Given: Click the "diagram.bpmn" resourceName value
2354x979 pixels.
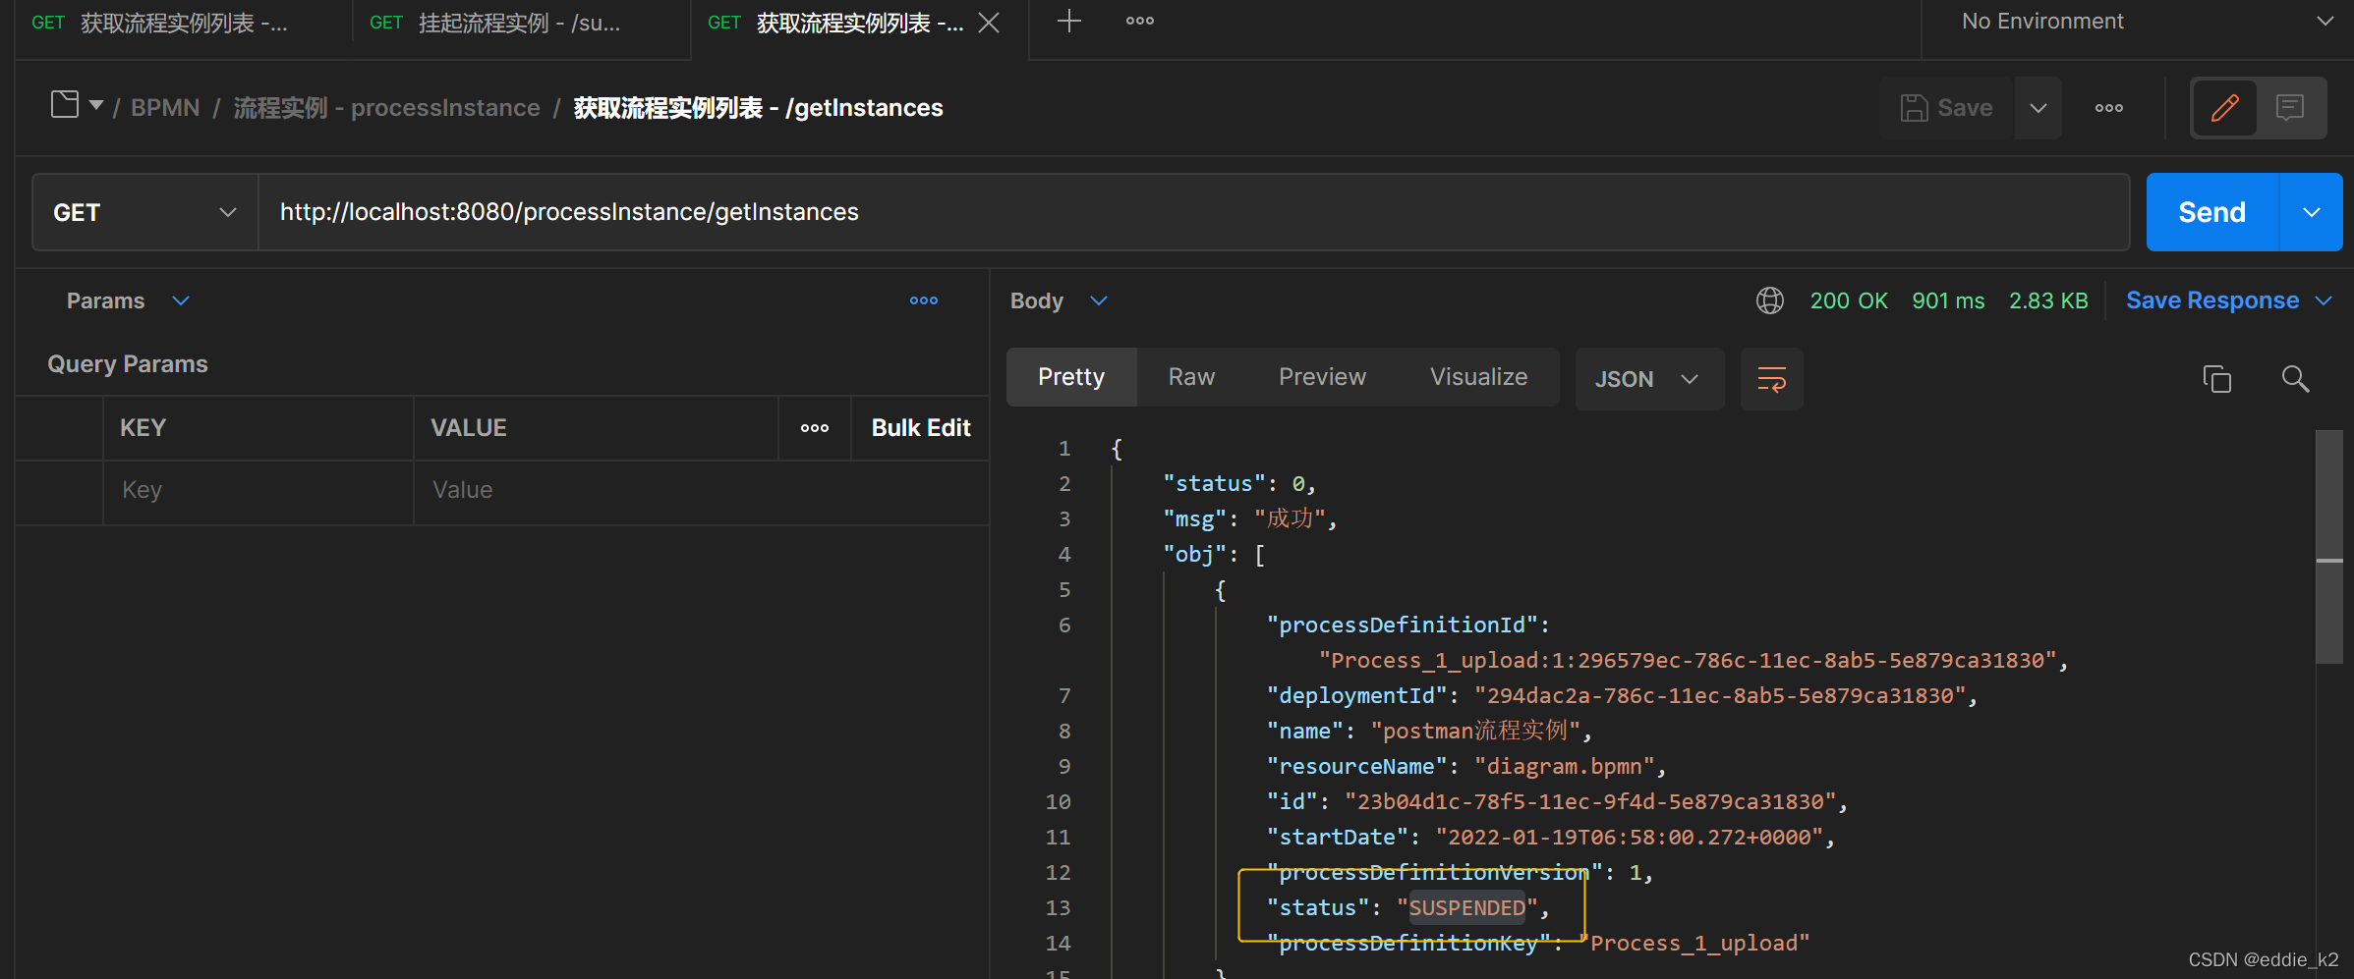Looking at the screenshot, I should [x=1565, y=767].
